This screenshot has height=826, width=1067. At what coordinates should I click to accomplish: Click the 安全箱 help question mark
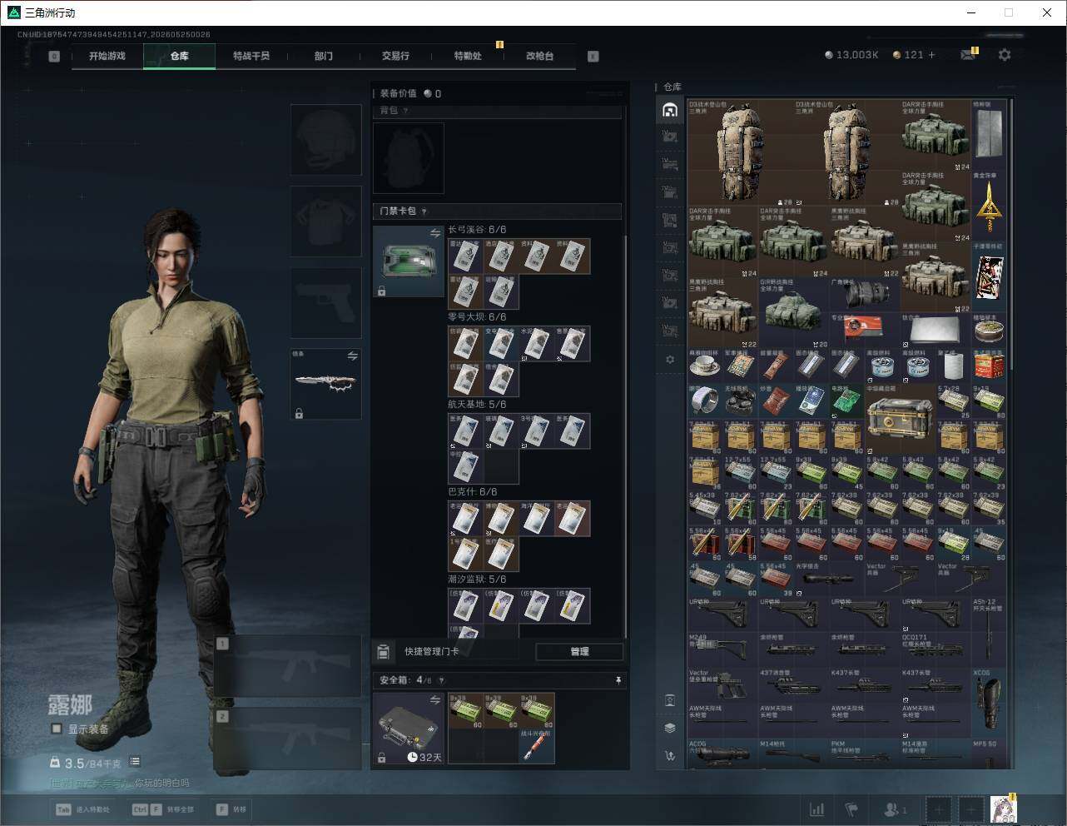(x=441, y=680)
